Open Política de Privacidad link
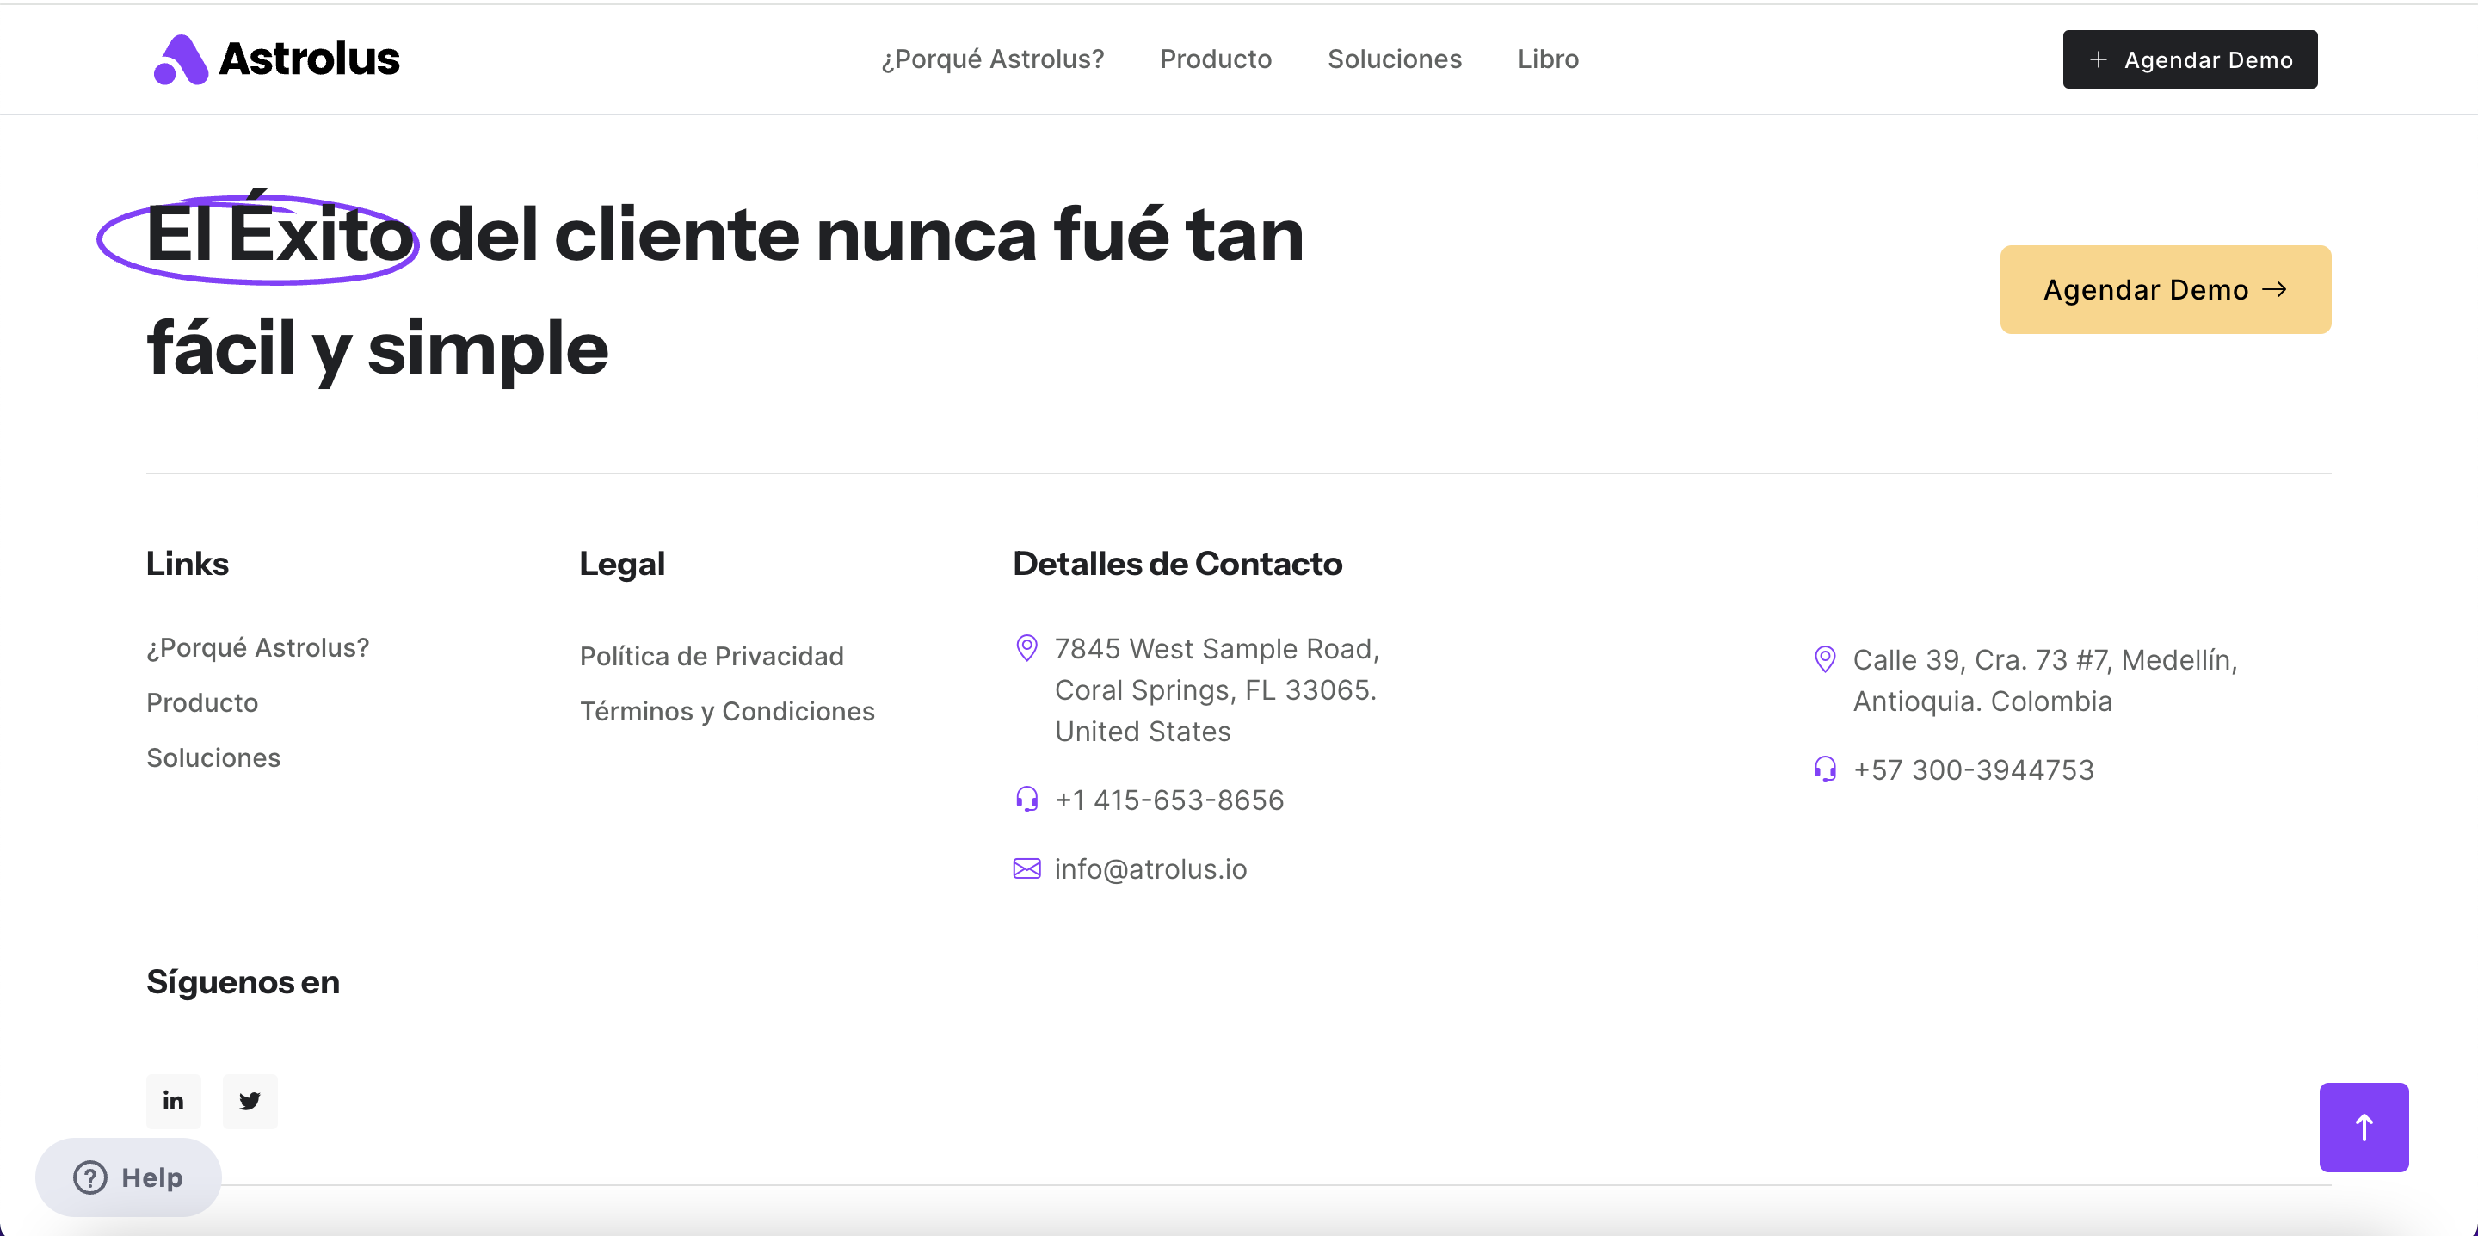This screenshot has width=2478, height=1236. [712, 657]
